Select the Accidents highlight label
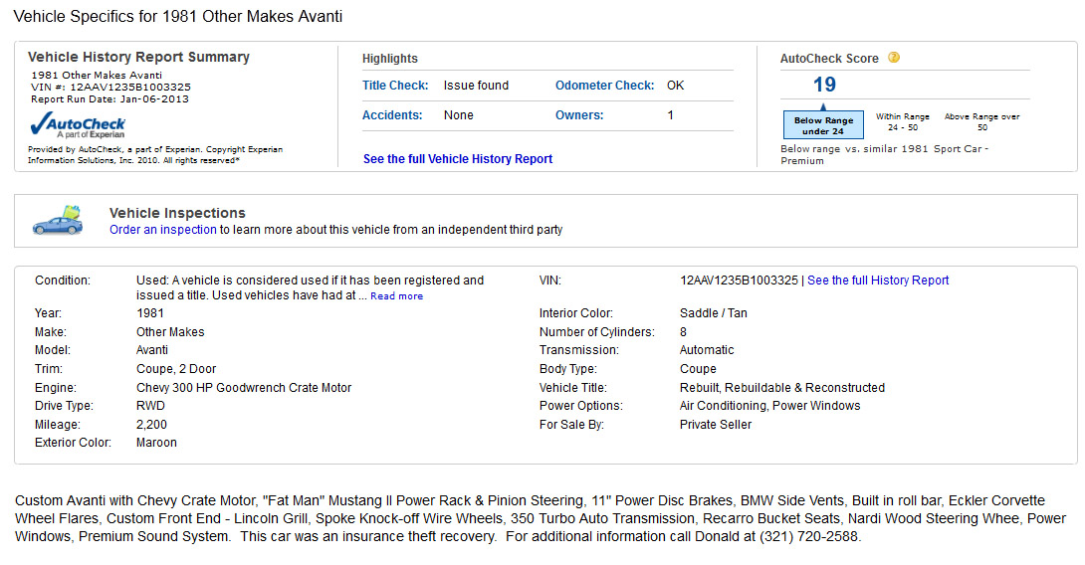This screenshot has width=1085, height=565. (390, 115)
